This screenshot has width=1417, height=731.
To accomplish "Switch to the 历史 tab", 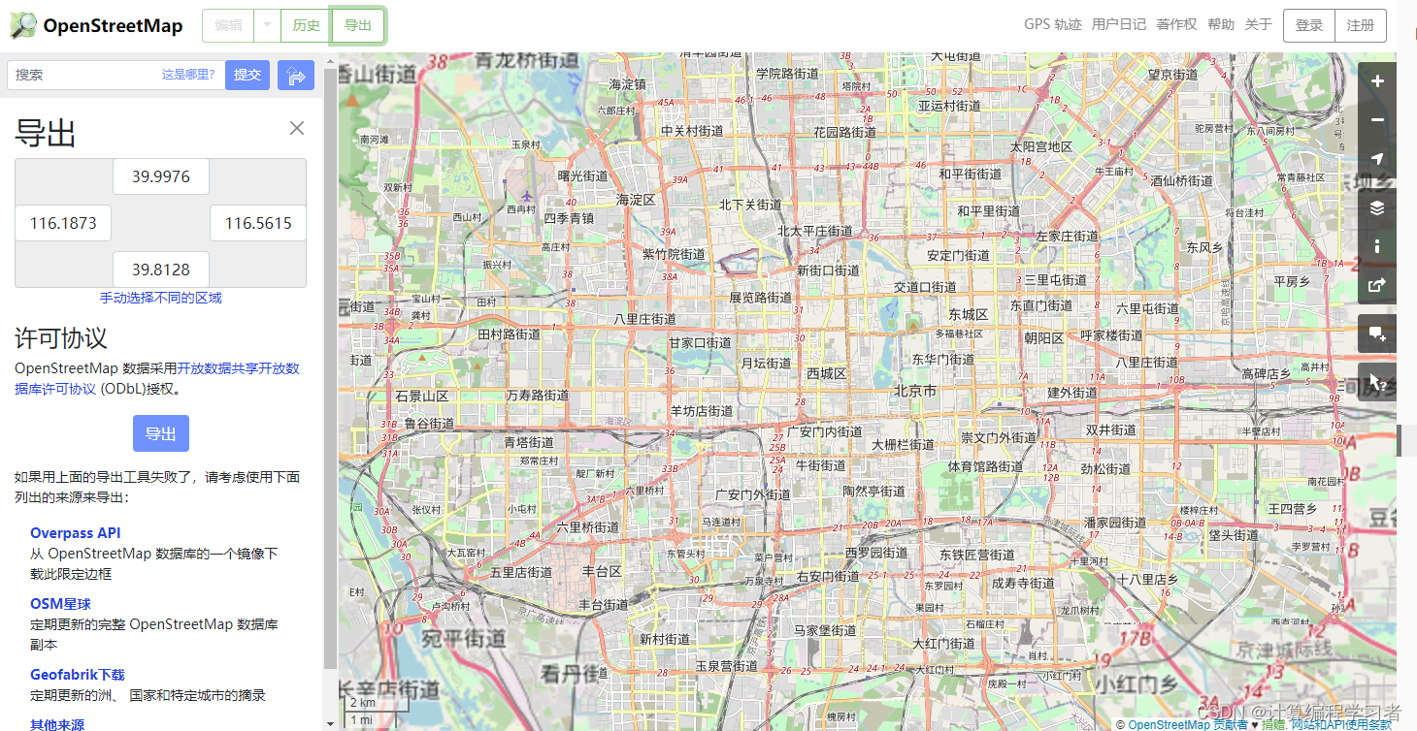I will coord(305,26).
